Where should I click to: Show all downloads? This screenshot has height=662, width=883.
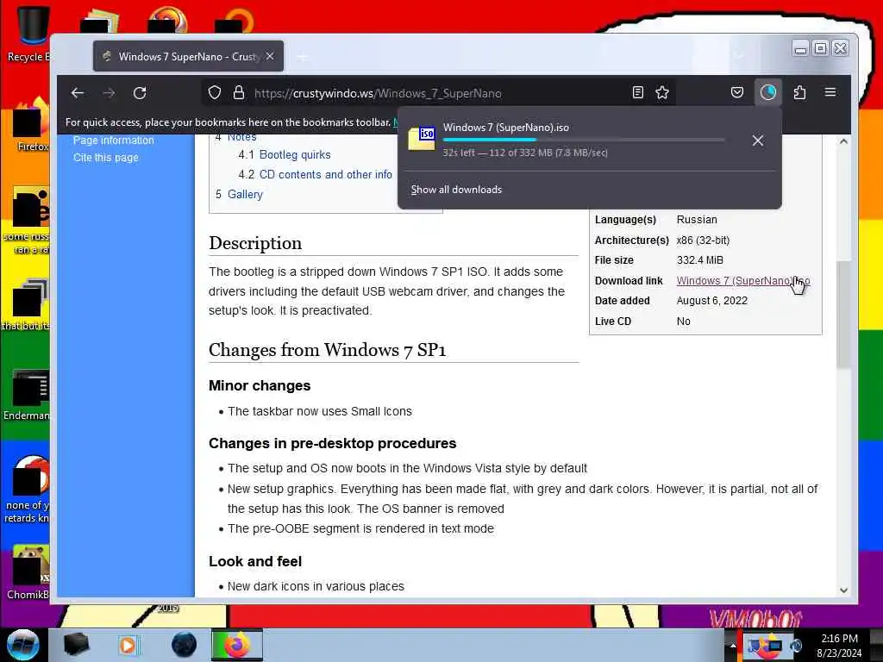tap(456, 190)
